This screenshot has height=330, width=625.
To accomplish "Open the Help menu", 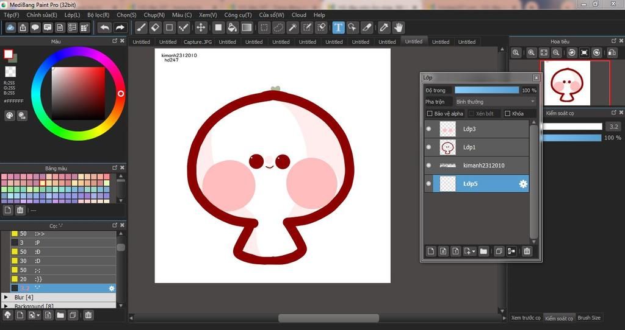I will click(319, 15).
